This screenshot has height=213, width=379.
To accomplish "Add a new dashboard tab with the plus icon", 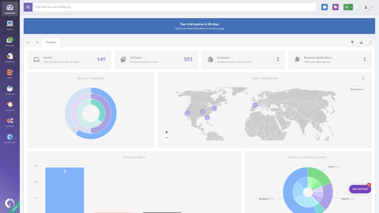I will (x=37, y=42).
